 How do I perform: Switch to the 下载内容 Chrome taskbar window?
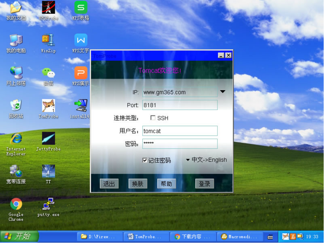coord(193,237)
